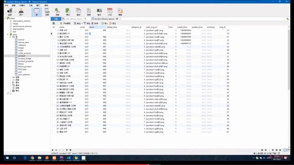
Task: Open the grid hamburger menu icon
Action: click(x=54, y=23)
